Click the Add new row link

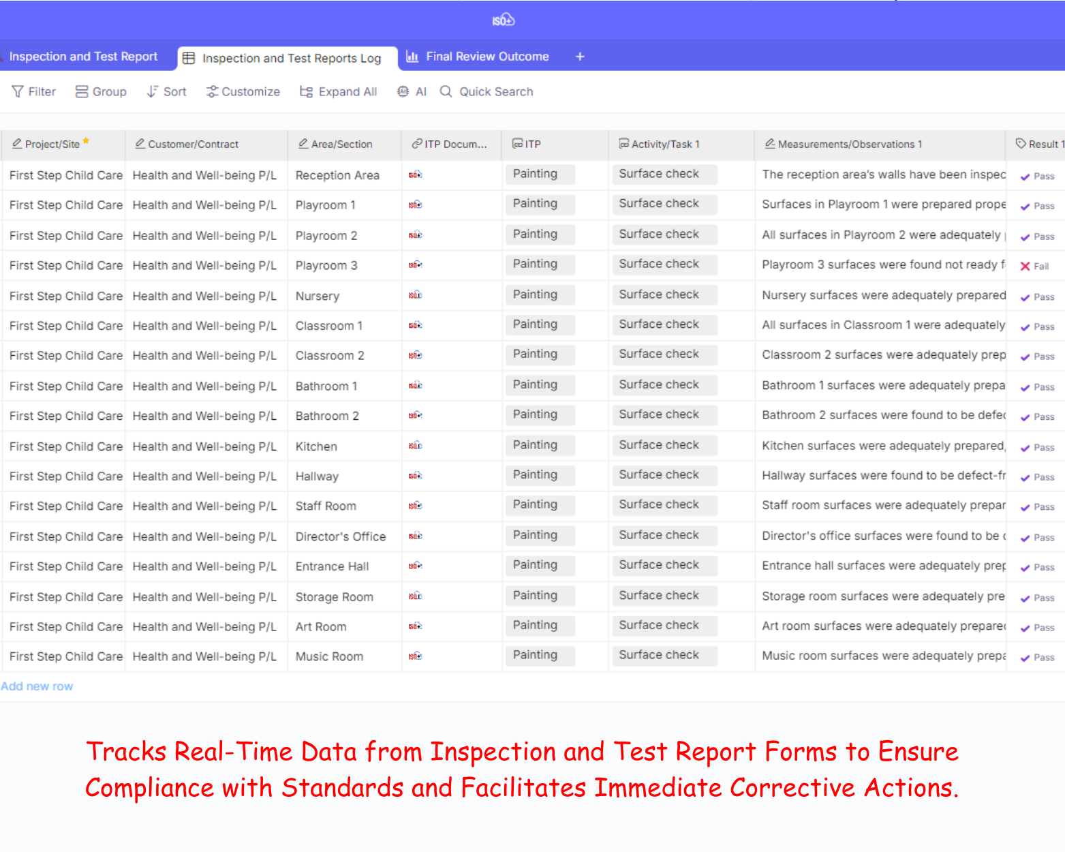point(37,686)
